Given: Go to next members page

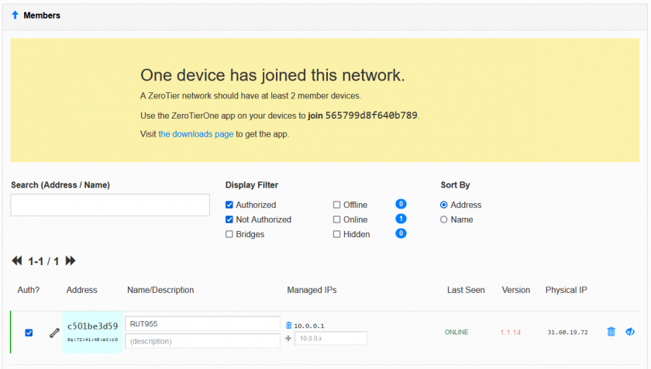Looking at the screenshot, I should [x=71, y=260].
